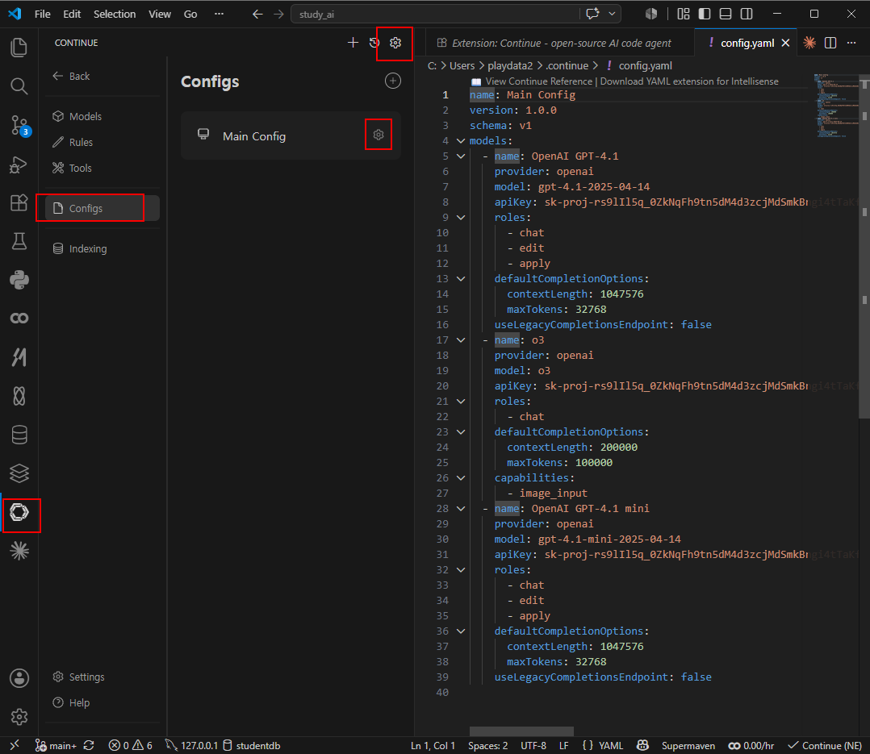
Task: Click the study_ai command center search box
Action: point(436,14)
